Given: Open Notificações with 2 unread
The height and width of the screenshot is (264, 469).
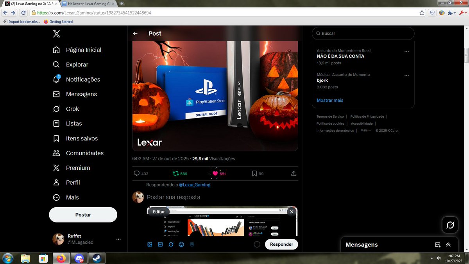Looking at the screenshot, I should click(77, 79).
